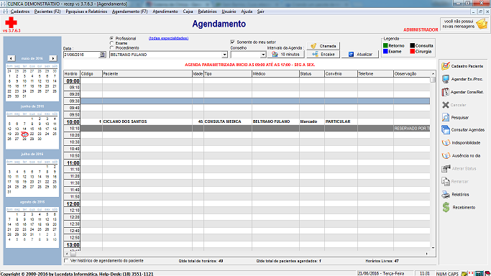This screenshot has height=276, width=491.
Task: Click Médico column header
Action: tap(275, 73)
